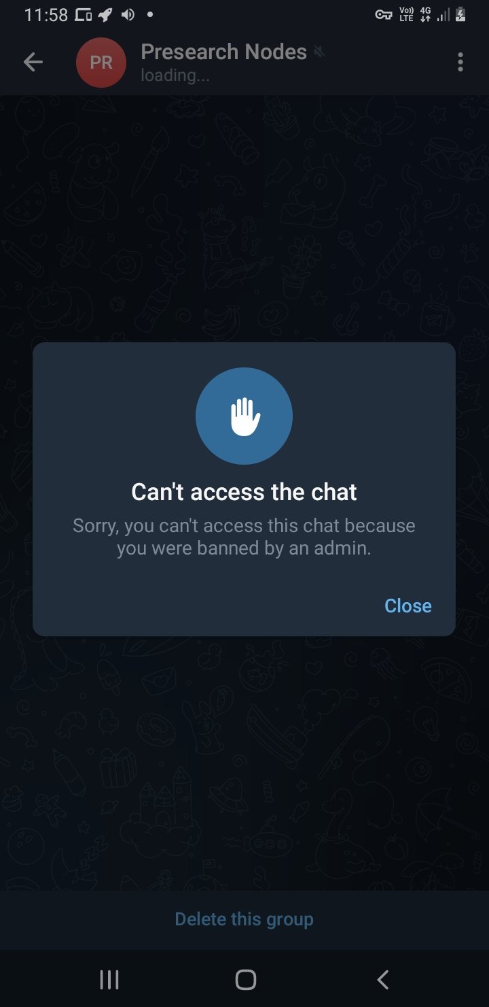This screenshot has height=1007, width=489.
Task: Tap the Presearch Nodes chat title
Action: pos(223,52)
